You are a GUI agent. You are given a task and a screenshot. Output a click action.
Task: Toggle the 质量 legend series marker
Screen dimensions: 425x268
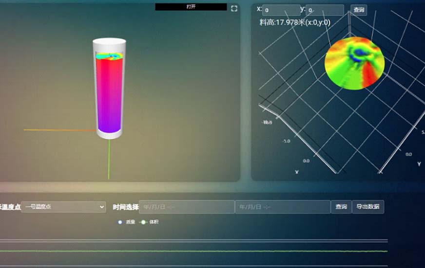pyautogui.click(x=120, y=222)
